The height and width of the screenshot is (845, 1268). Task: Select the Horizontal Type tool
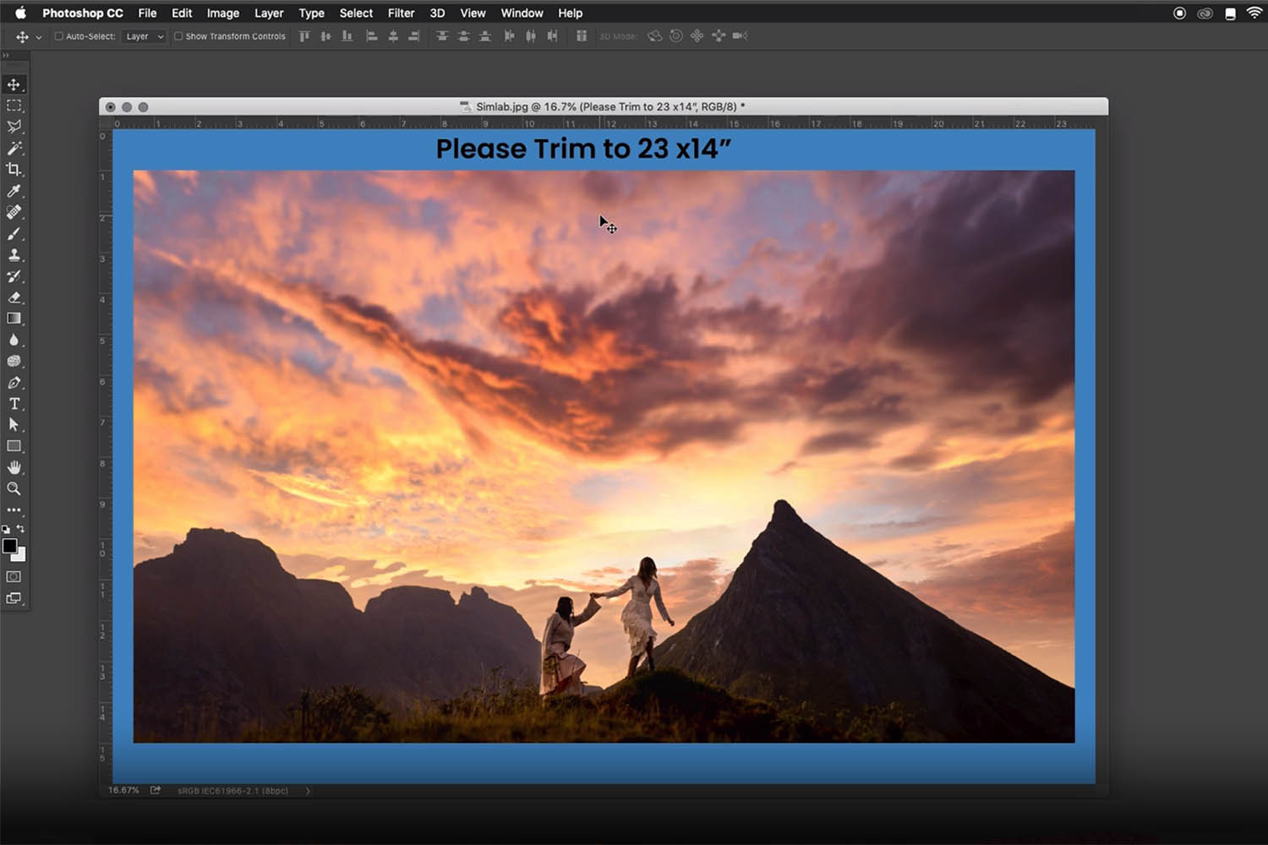click(x=14, y=404)
